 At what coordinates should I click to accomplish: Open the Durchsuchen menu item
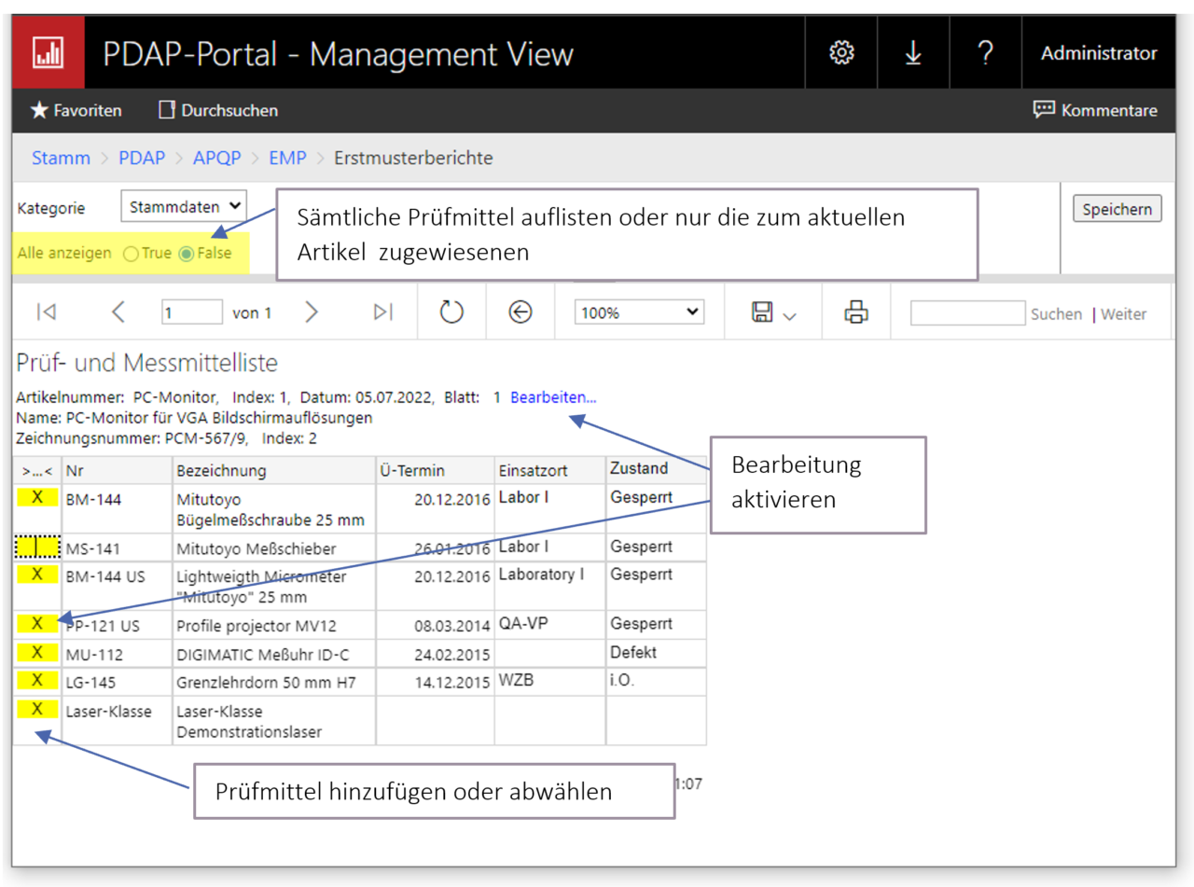click(218, 110)
